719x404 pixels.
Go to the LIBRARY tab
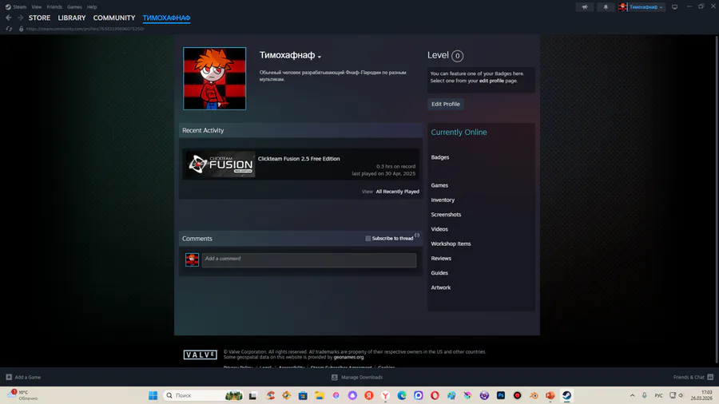coord(72,18)
